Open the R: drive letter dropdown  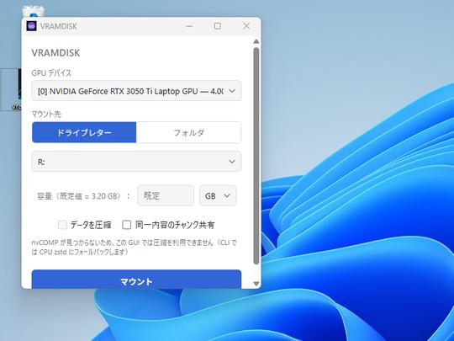click(x=136, y=162)
